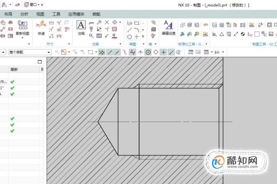Click the surface finish symbol icon

pos(107,36)
